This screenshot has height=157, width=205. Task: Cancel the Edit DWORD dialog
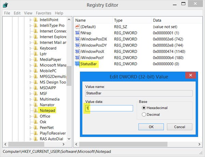(179, 127)
